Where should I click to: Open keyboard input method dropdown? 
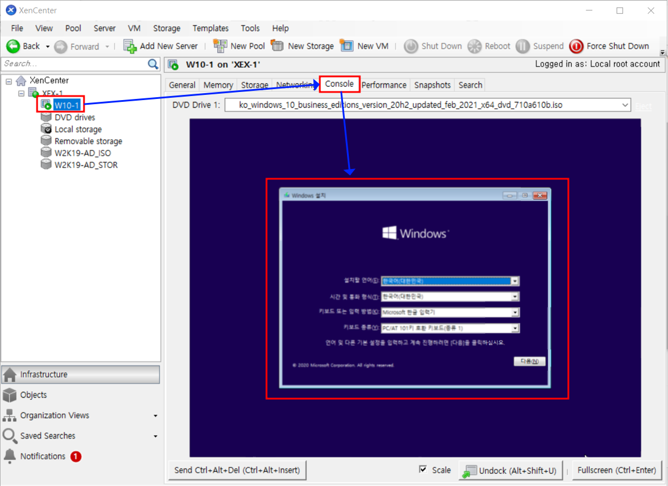tap(514, 312)
